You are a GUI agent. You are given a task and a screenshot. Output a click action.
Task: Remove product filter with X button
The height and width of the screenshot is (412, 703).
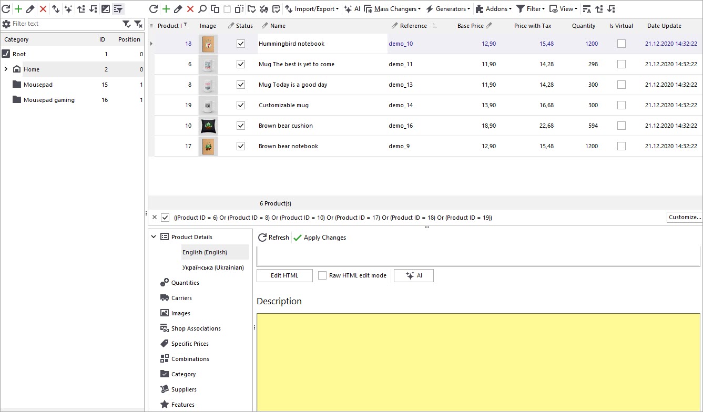click(154, 218)
